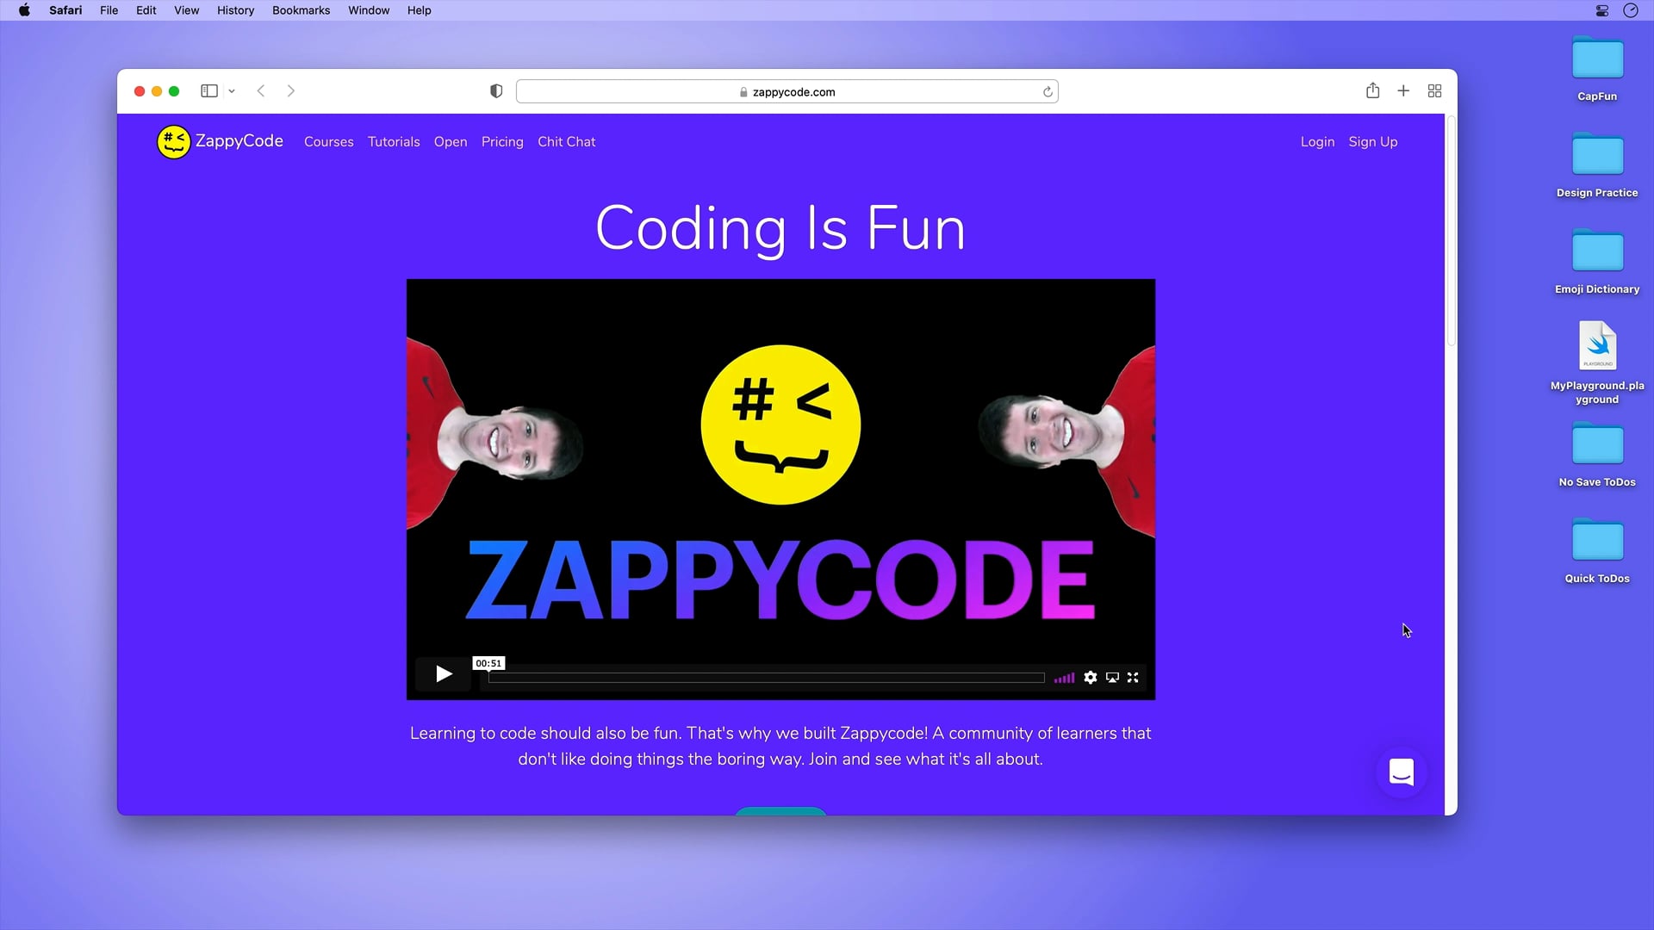Image resolution: width=1654 pixels, height=930 pixels.
Task: Open the Help menu
Action: pyautogui.click(x=420, y=10)
